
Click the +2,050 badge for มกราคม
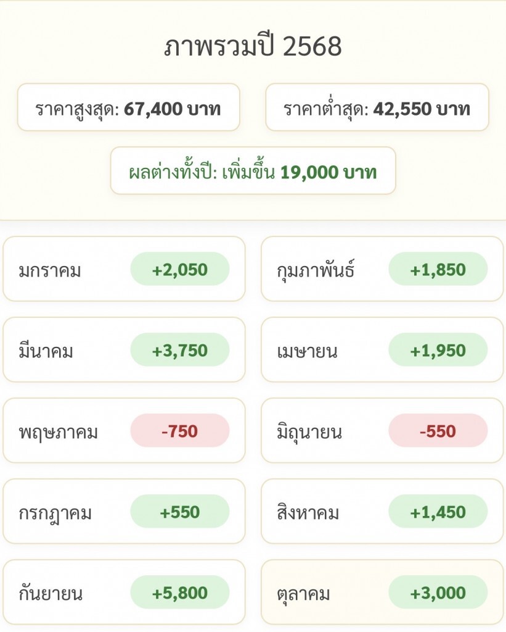pos(179,270)
